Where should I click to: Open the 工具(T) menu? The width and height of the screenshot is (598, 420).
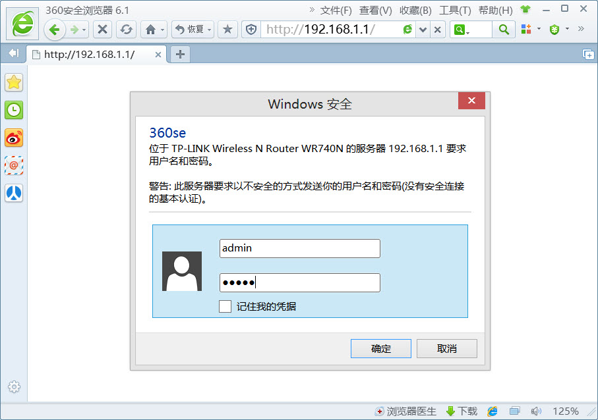455,11
